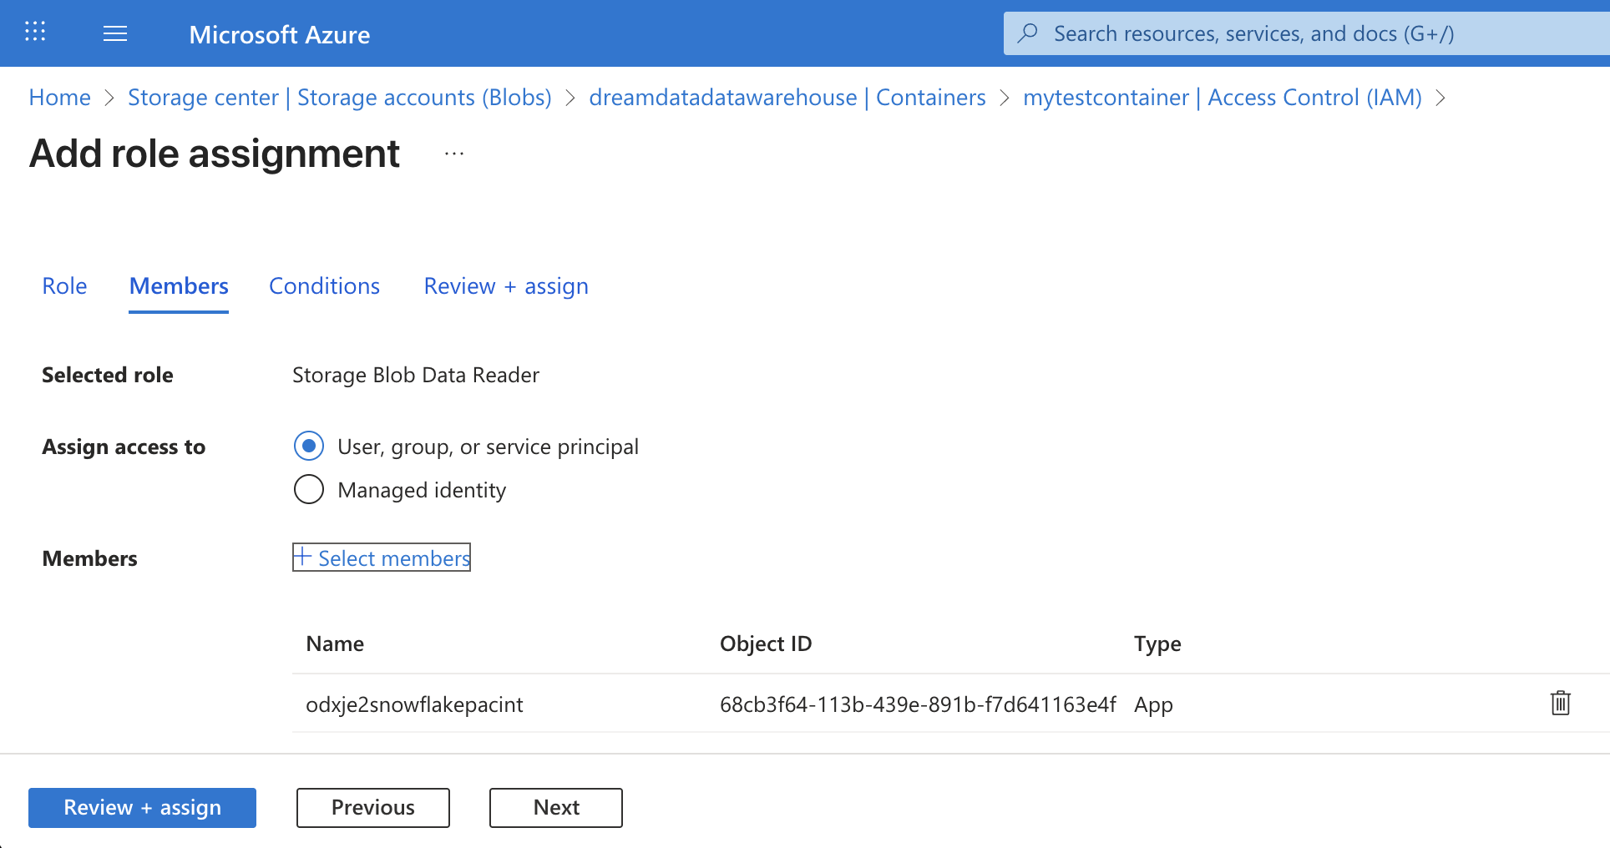This screenshot has width=1610, height=848.
Task: Open the ellipsis menu beside Add role assignment
Action: pos(454,154)
